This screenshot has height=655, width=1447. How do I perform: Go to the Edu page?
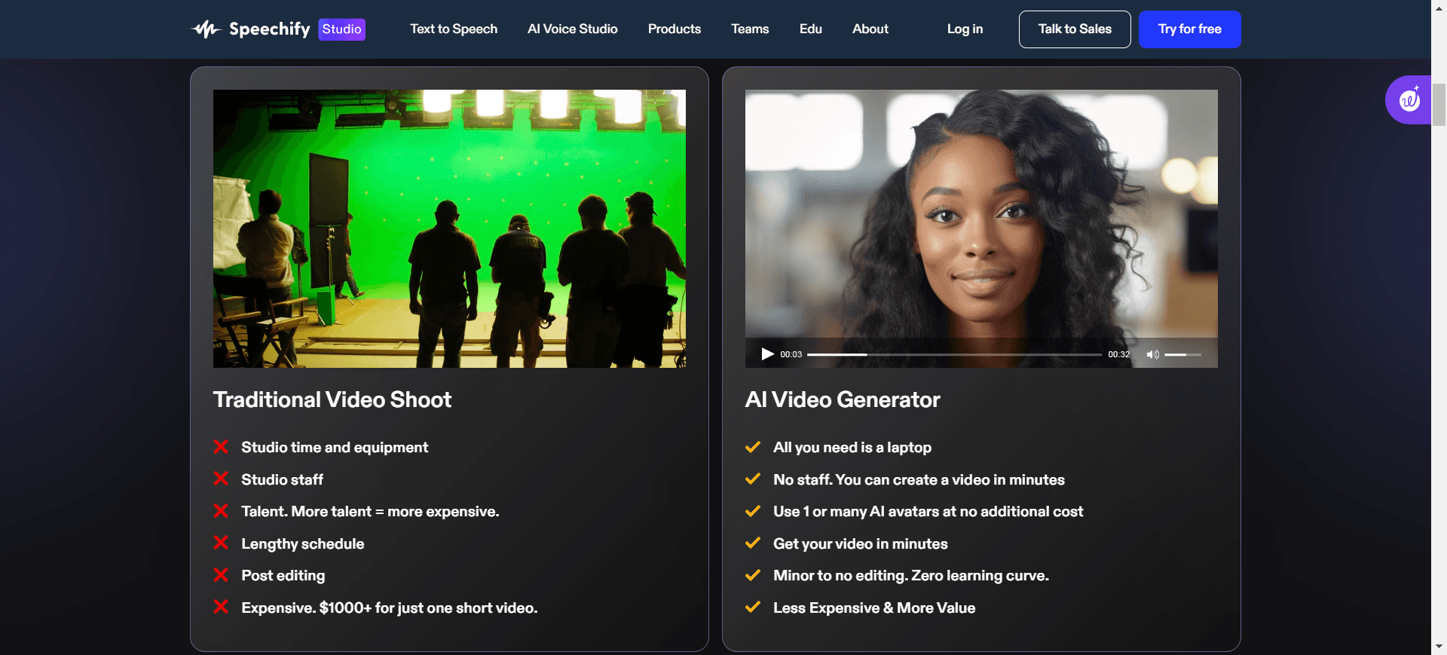[810, 29]
